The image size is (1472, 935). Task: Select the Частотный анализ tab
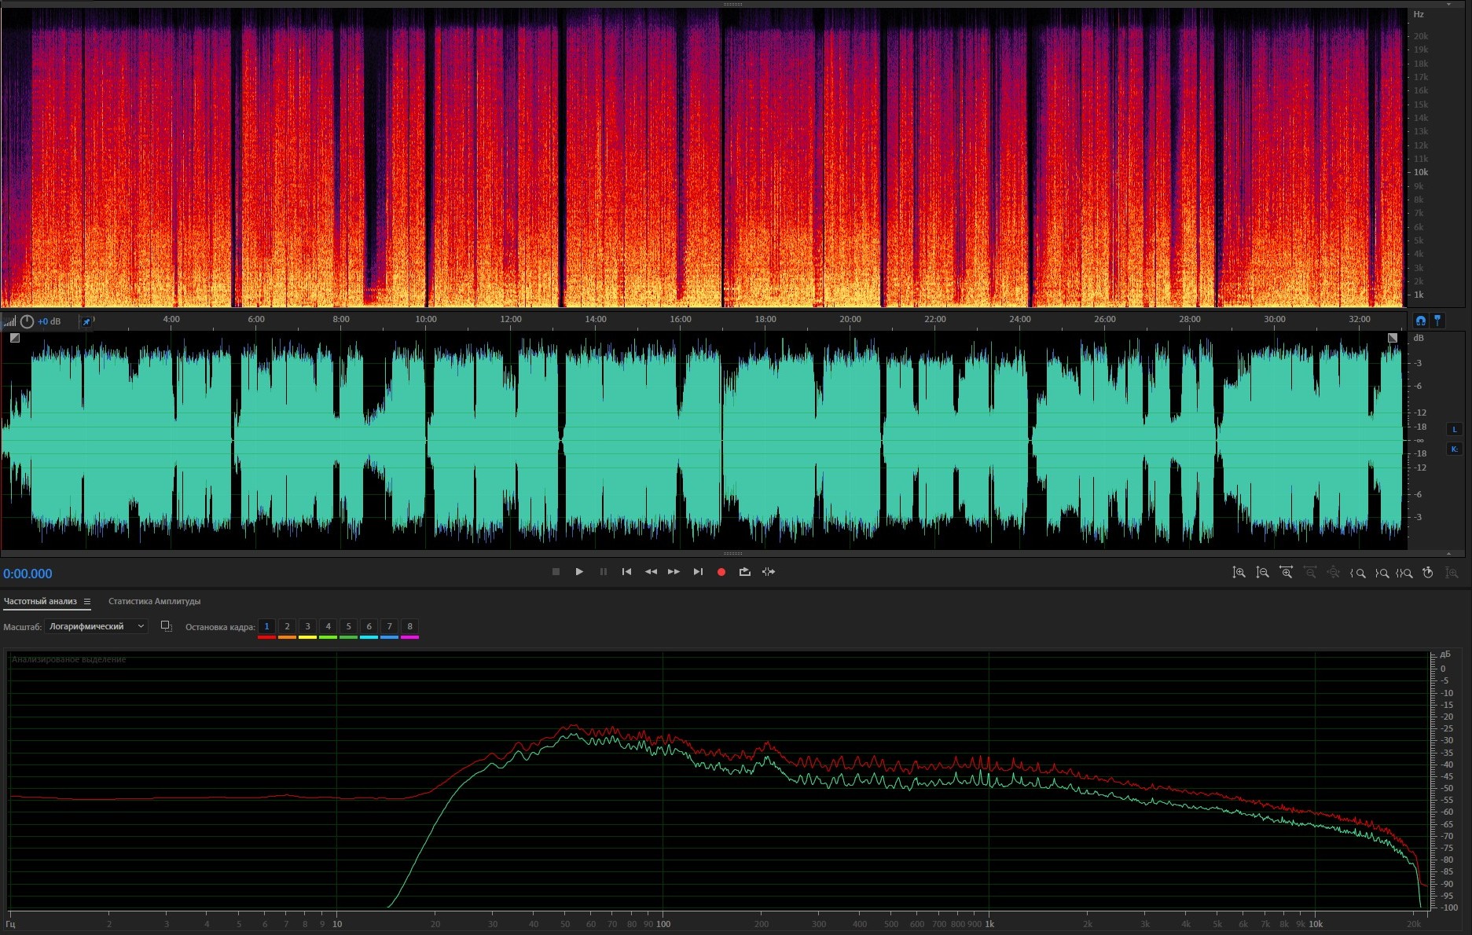tap(40, 602)
